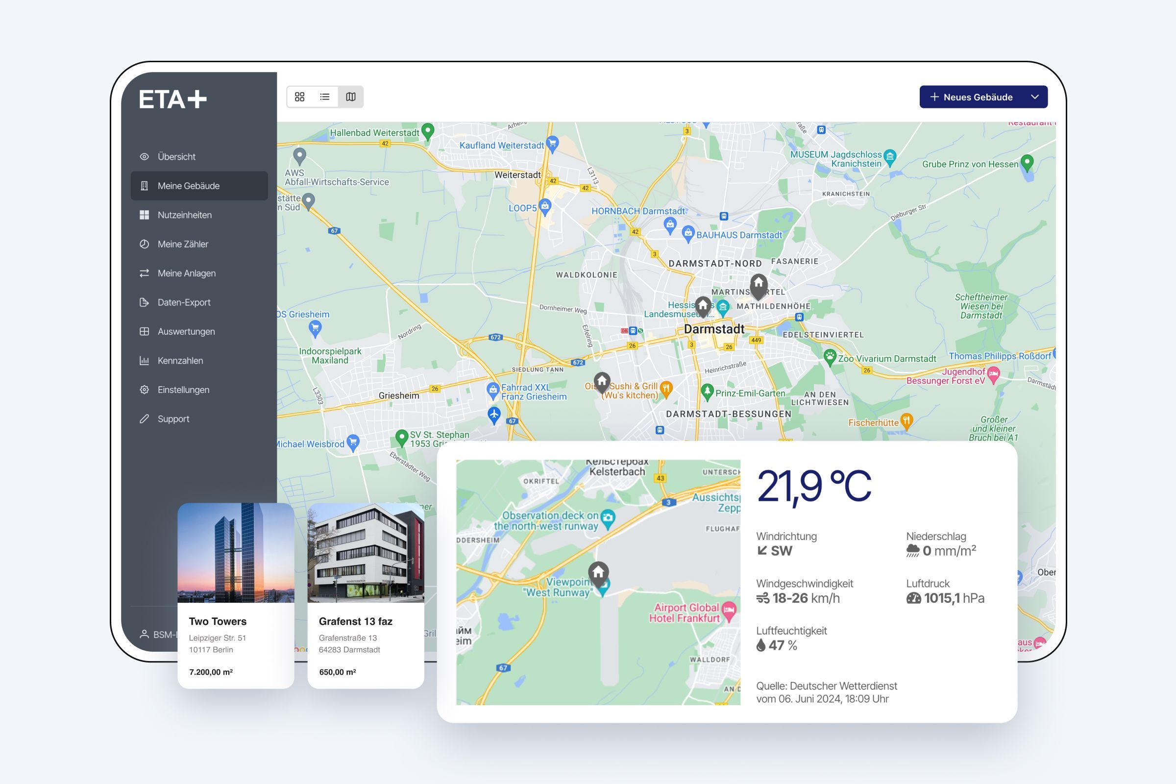
Task: Switch to grid view layout
Action: [299, 97]
